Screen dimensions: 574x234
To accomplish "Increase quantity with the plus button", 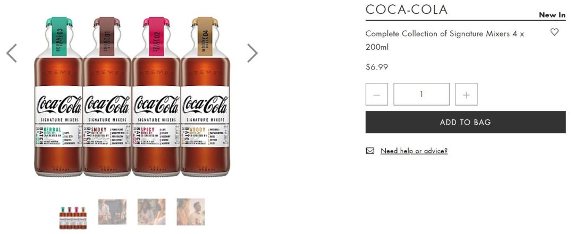I will pyautogui.click(x=466, y=94).
